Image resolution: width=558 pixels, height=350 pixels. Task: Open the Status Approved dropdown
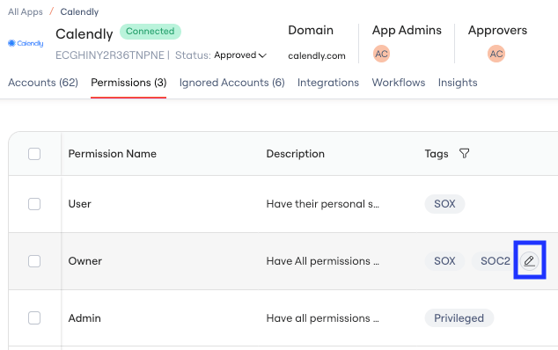pyautogui.click(x=240, y=55)
